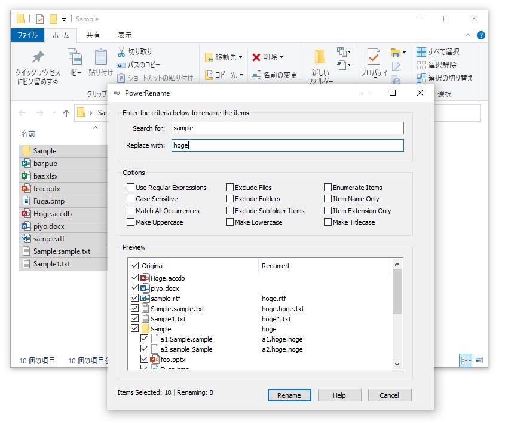This screenshot has height=427, width=508.
Task: Switch to the View (表示) tab
Action: 125,35
